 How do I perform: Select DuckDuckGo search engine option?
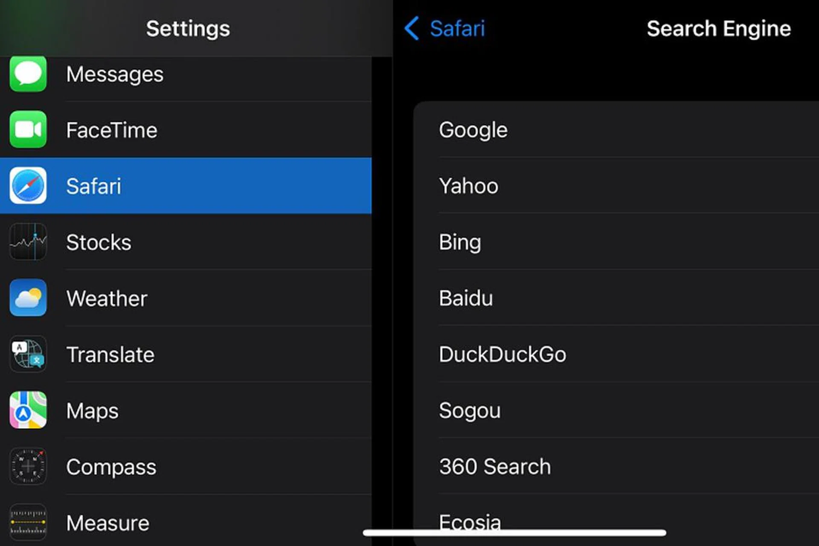tap(502, 354)
